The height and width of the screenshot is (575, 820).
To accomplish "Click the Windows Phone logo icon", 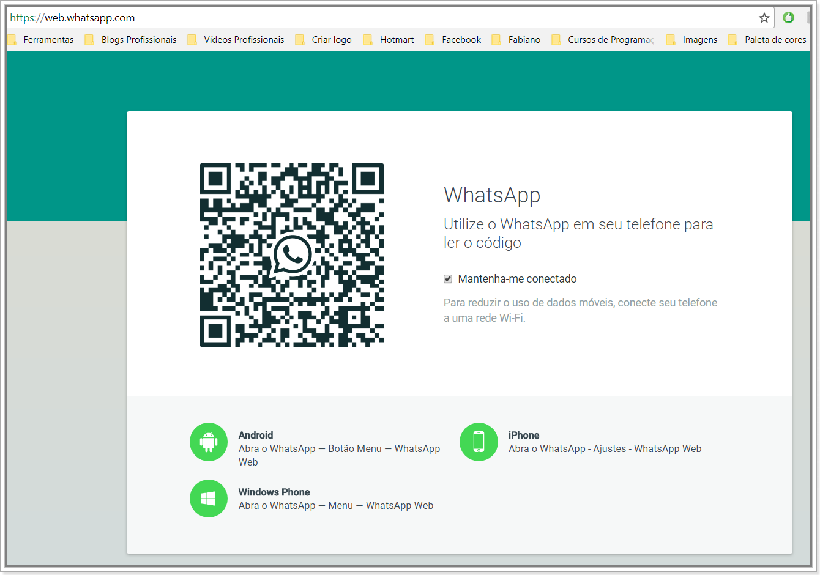I will (209, 499).
